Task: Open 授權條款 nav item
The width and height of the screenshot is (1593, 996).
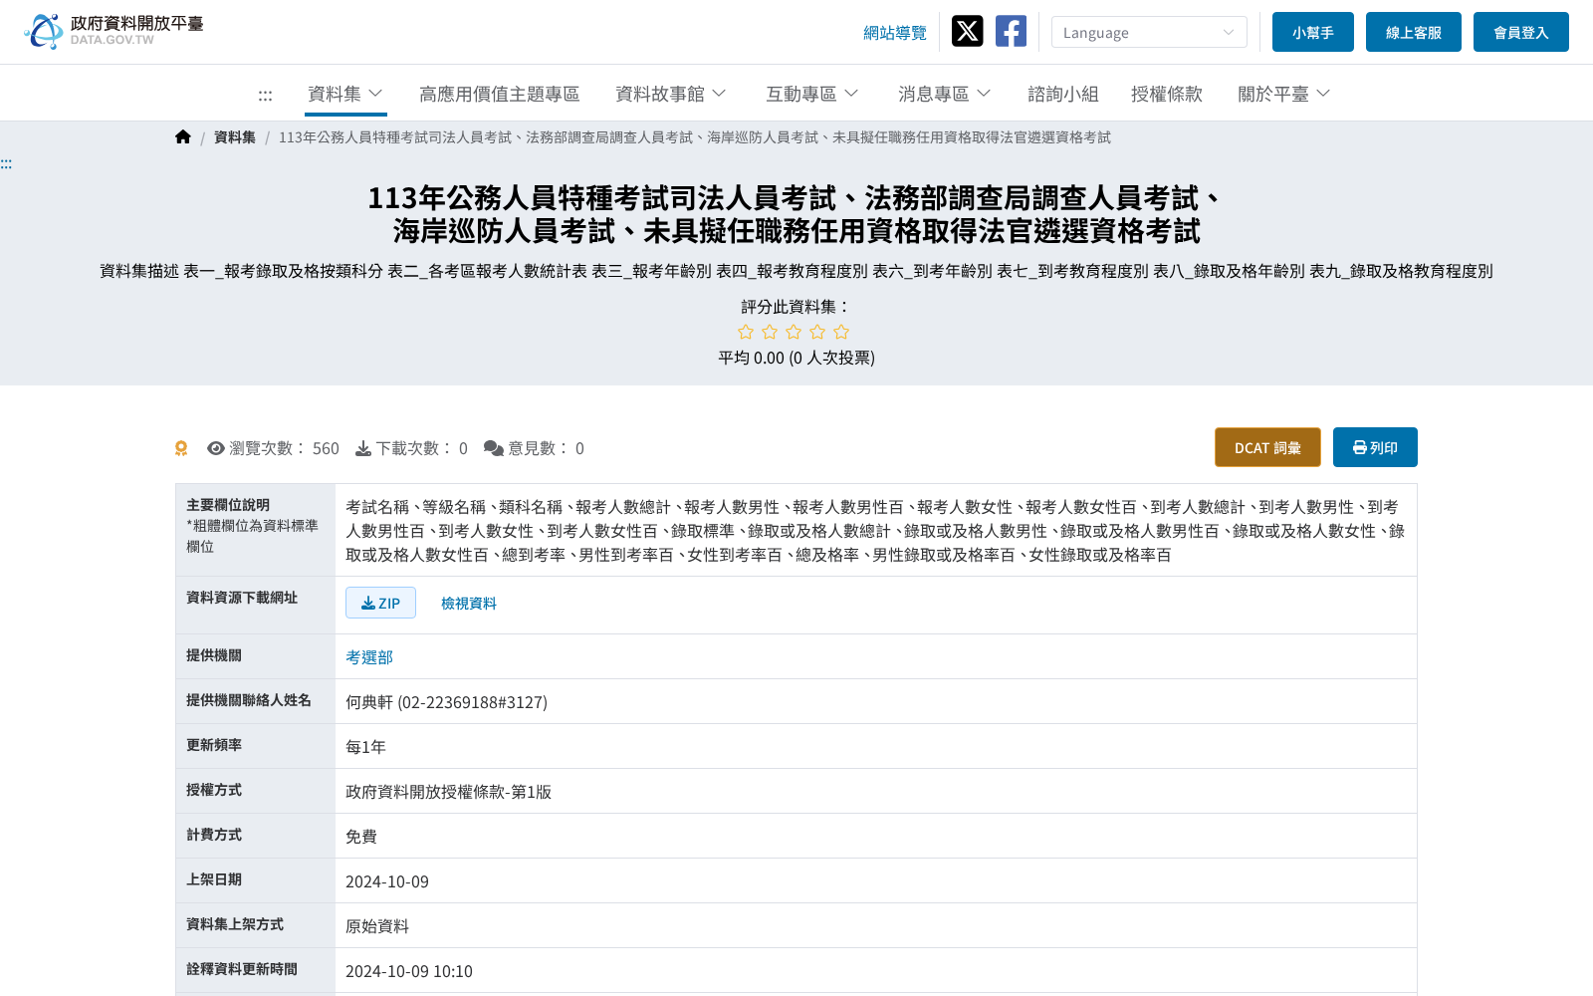Action: coord(1167,94)
